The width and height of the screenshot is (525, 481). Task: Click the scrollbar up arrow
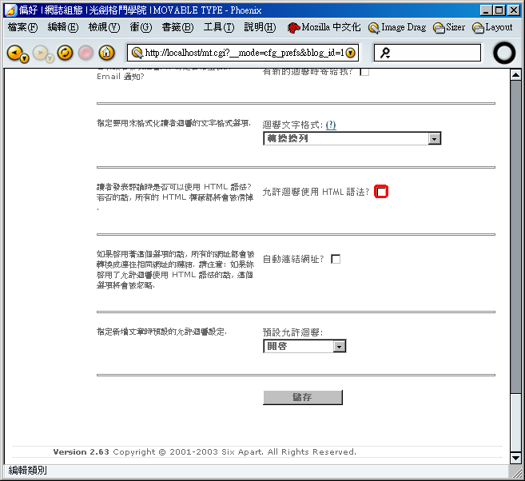click(515, 75)
